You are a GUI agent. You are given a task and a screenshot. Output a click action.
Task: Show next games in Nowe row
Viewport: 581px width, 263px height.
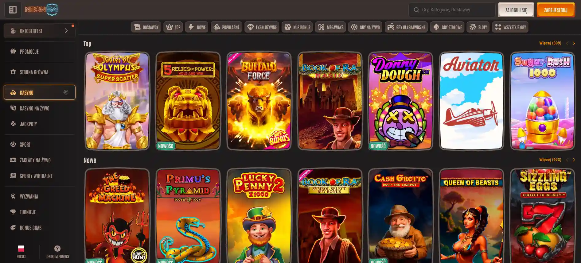point(574,160)
